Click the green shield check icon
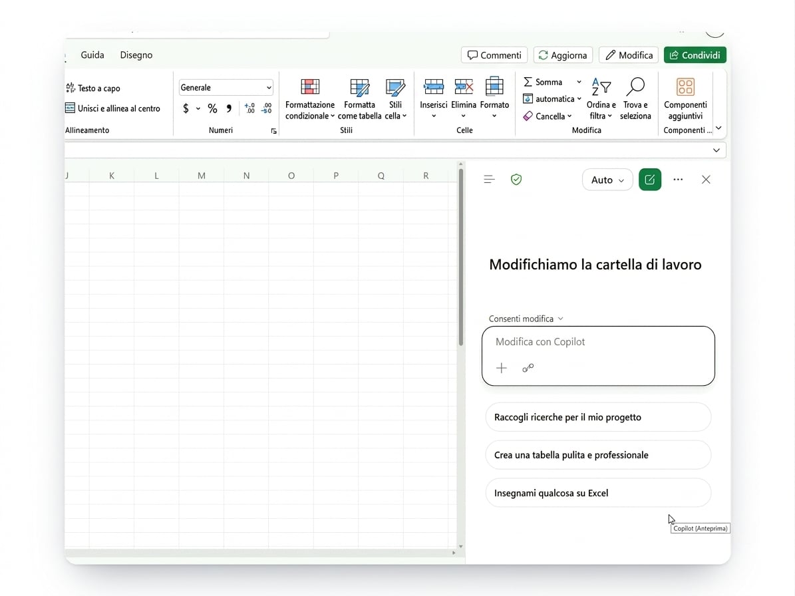795x596 pixels. click(516, 180)
